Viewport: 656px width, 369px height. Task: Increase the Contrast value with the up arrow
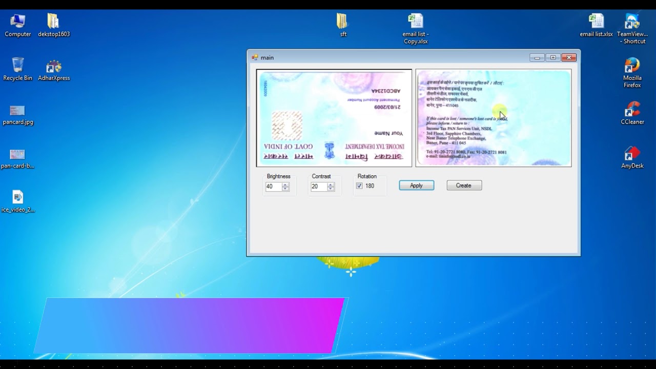(331, 184)
